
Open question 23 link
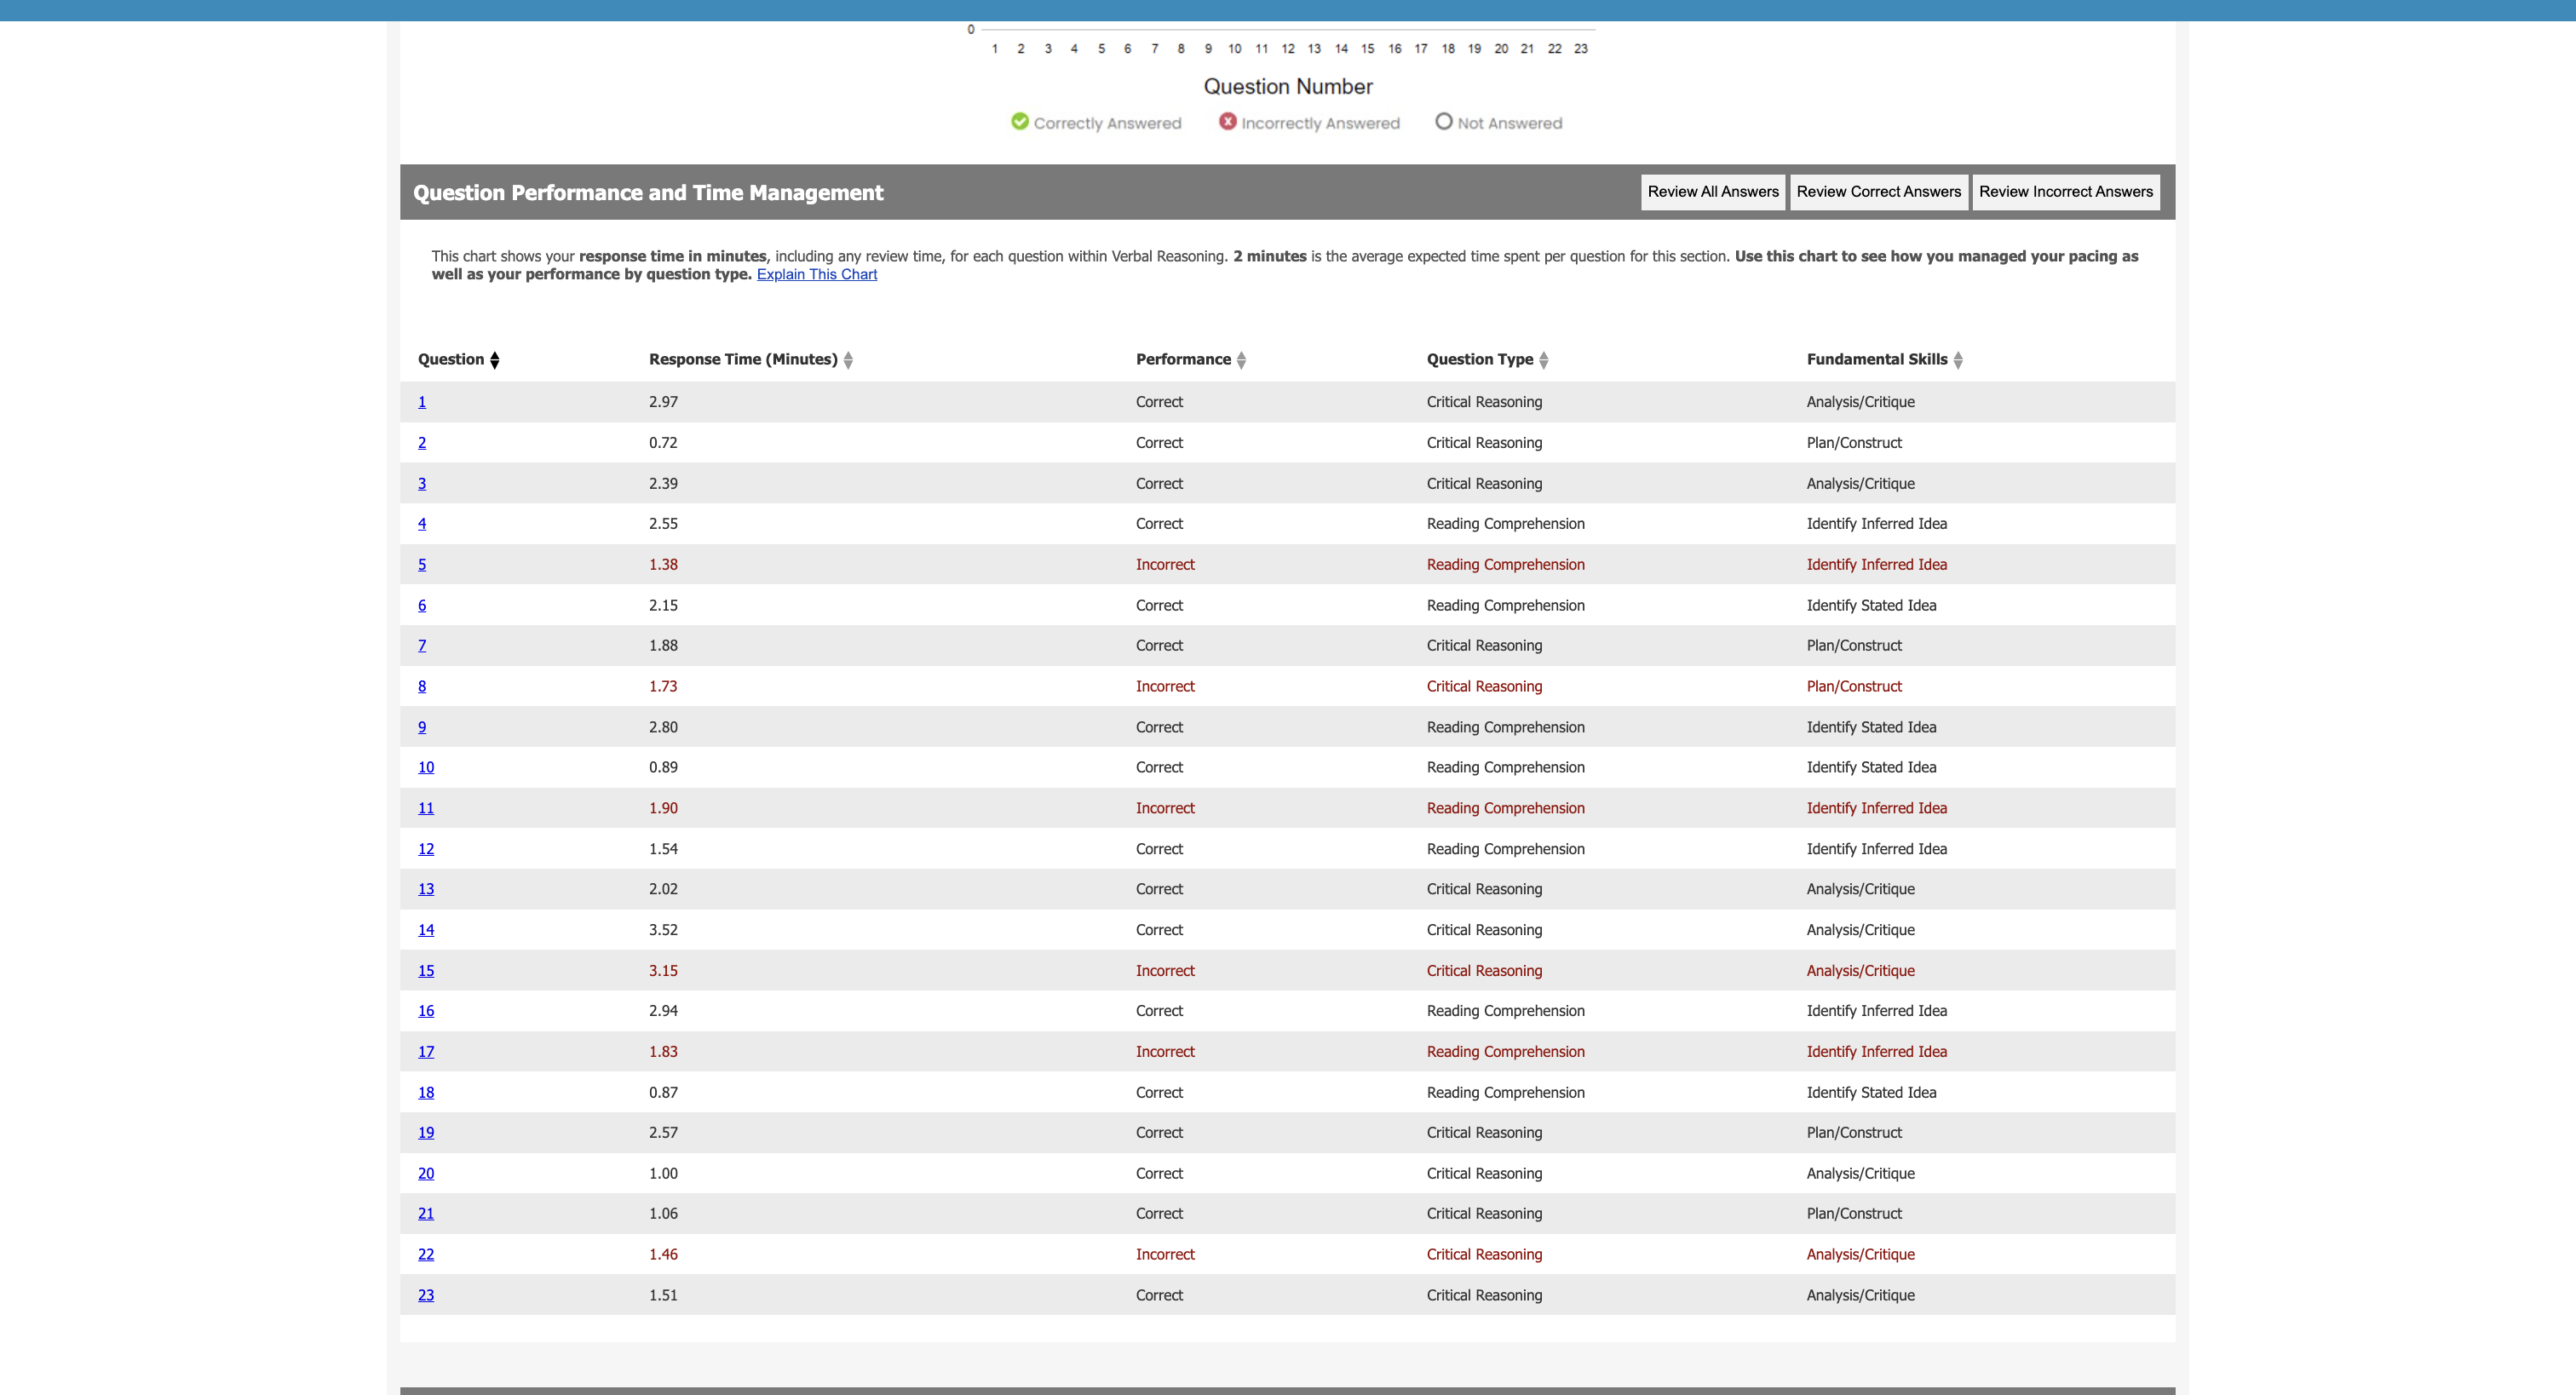tap(426, 1296)
